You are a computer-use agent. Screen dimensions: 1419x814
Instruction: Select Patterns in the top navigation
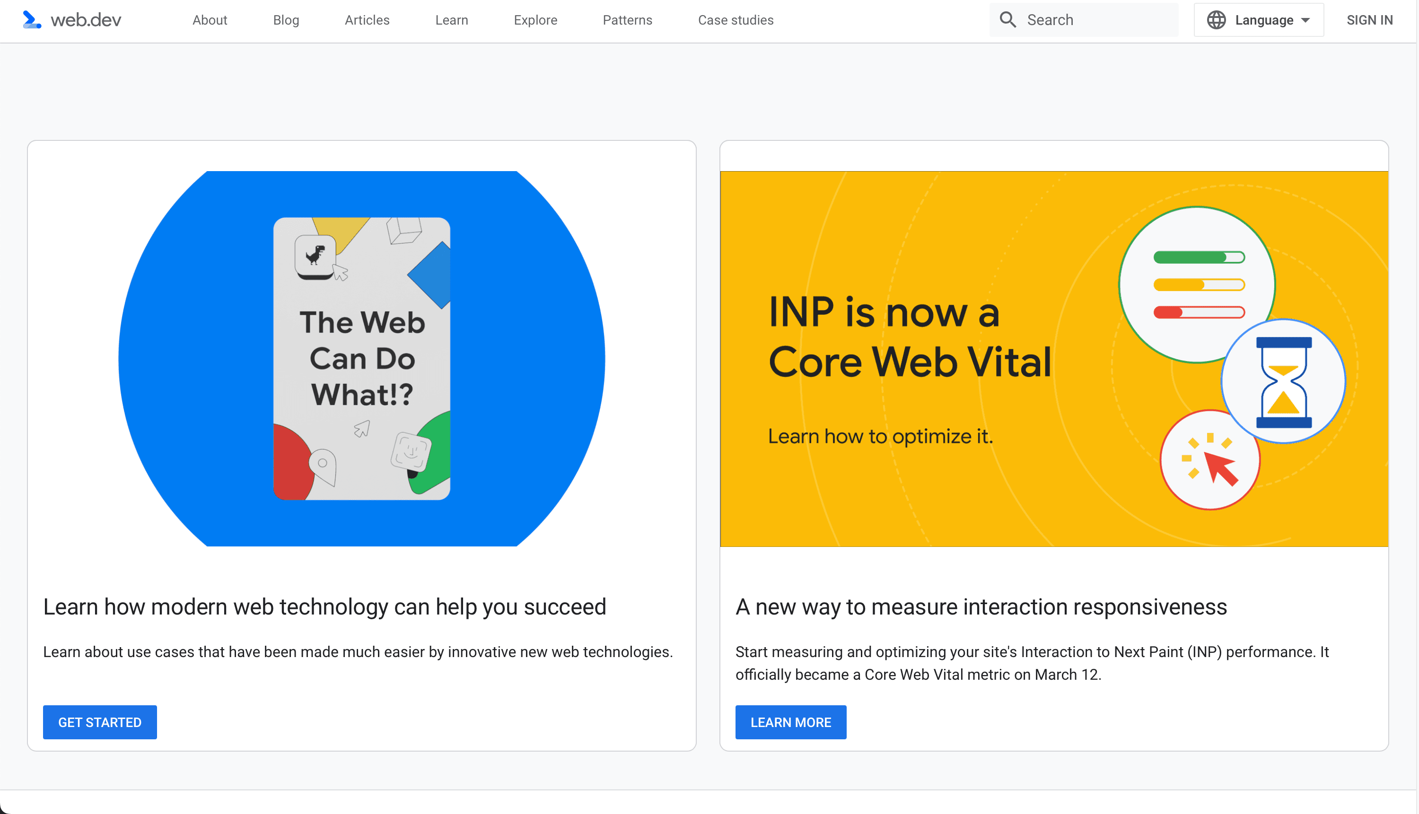627,20
